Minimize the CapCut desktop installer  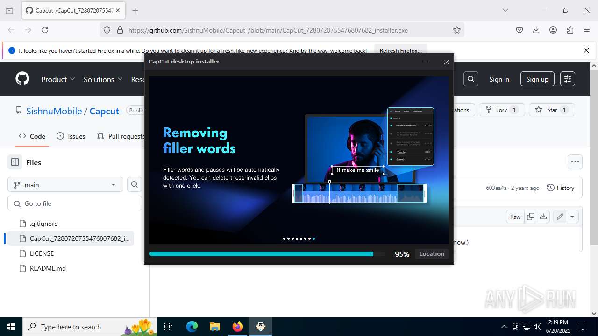click(427, 62)
